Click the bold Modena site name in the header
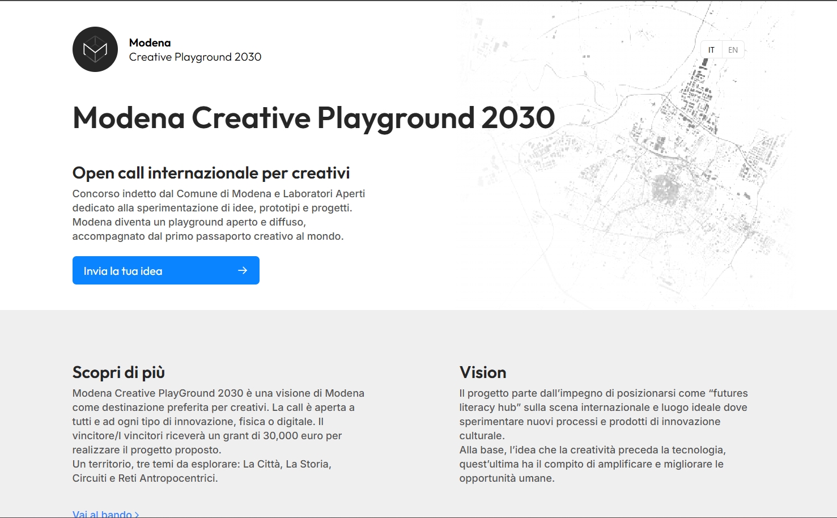 (x=150, y=43)
